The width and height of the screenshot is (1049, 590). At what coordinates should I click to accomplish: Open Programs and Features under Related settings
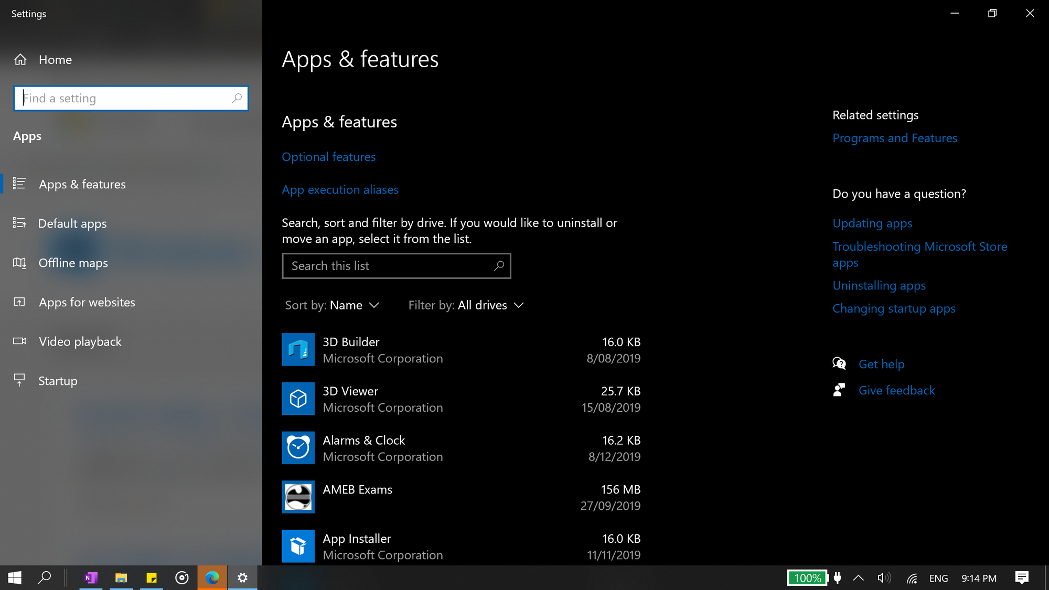pos(895,138)
